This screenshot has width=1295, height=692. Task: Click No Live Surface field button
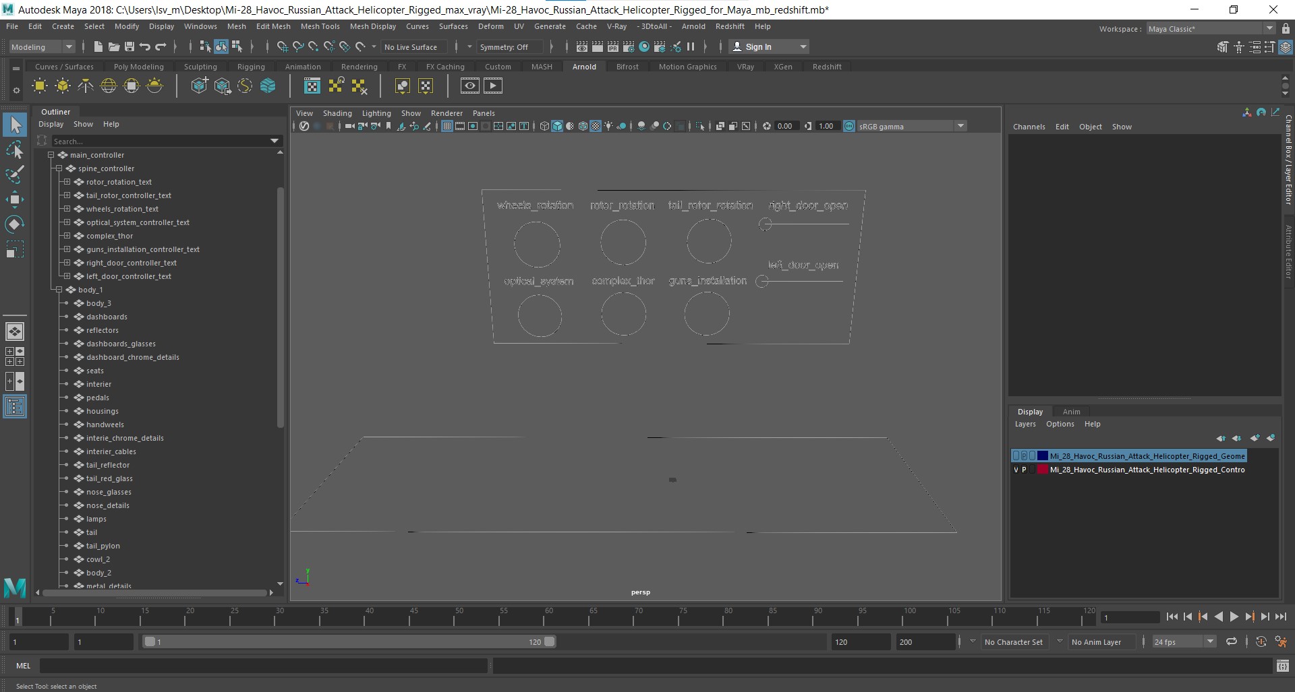coord(413,46)
